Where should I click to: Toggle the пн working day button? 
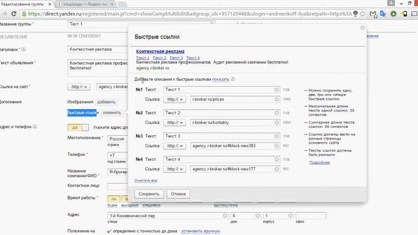pos(114,198)
